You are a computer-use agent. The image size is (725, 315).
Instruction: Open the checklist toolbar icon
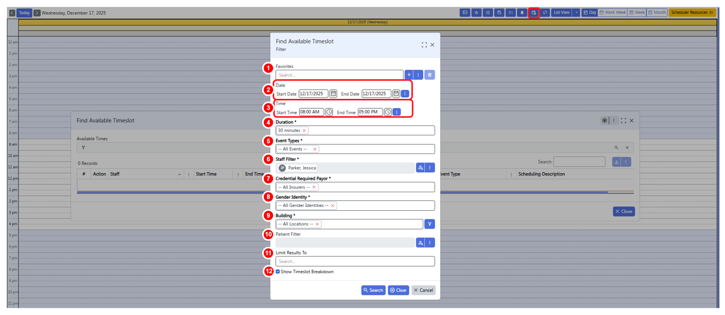(x=511, y=13)
